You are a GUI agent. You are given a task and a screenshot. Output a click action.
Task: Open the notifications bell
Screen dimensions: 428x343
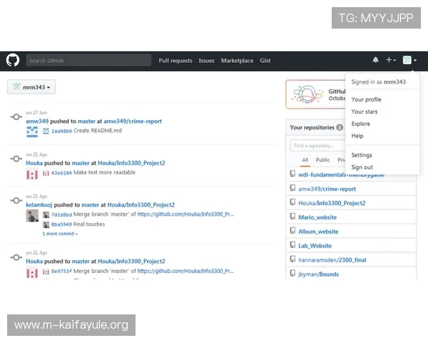pos(375,61)
